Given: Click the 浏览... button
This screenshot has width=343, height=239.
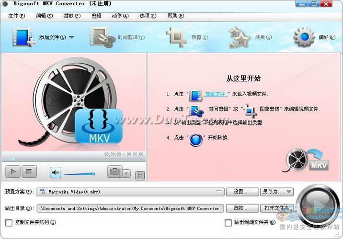Looking at the screenshot, I should [242, 208].
